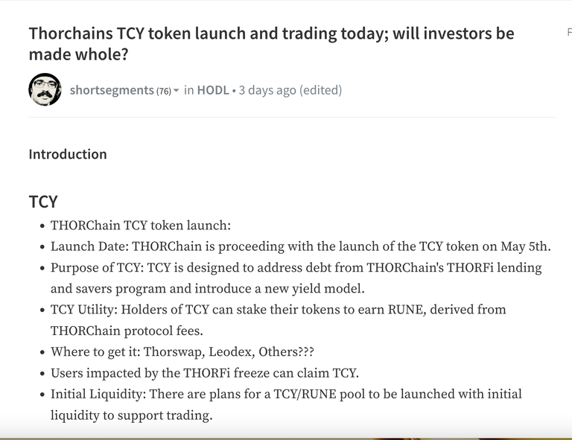The height and width of the screenshot is (440, 572).
Task: Open the shortsegments profile name link
Action: coord(112,90)
